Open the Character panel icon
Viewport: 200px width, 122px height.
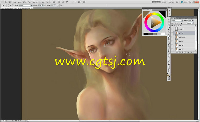[170, 14]
